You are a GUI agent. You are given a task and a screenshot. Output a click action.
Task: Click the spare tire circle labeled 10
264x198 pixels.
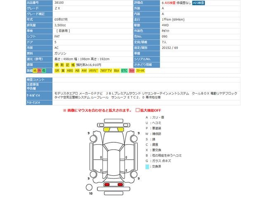(89, 187)
